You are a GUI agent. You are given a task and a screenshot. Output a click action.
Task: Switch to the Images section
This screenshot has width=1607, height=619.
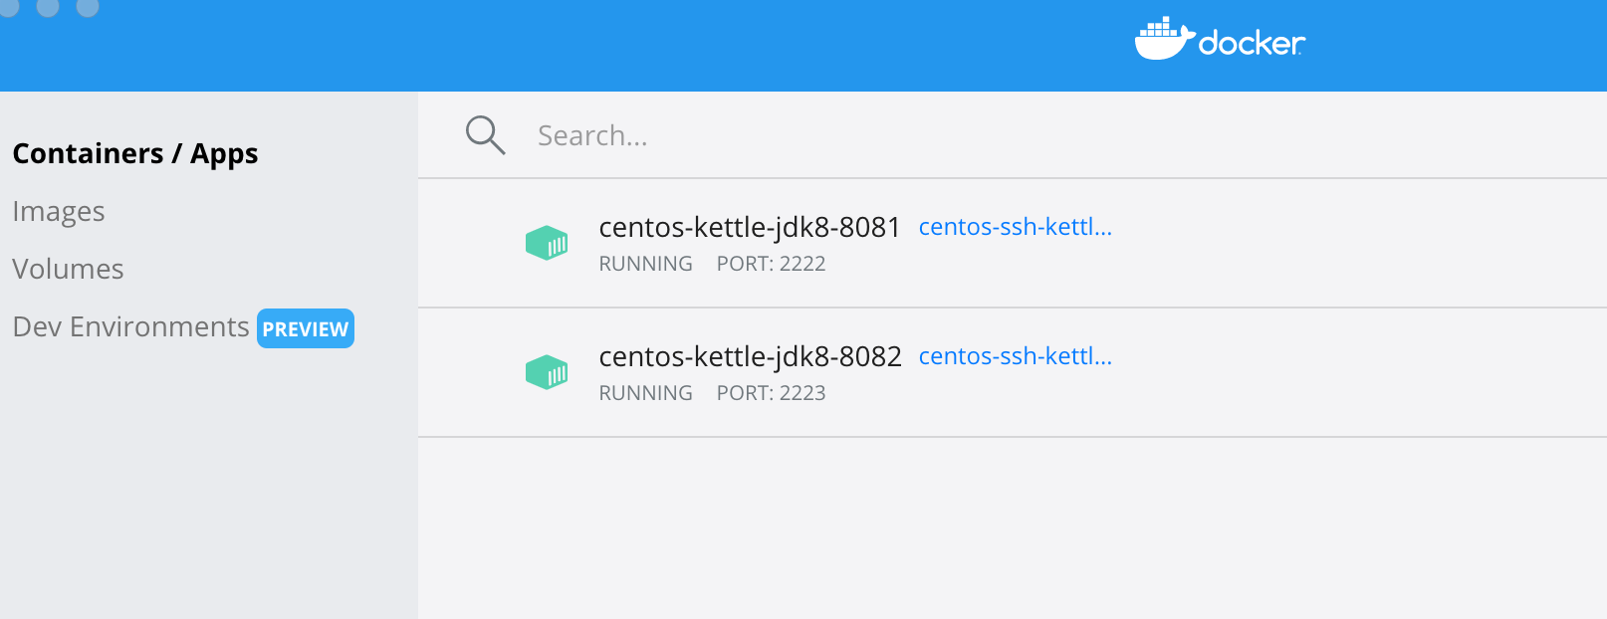[x=59, y=212]
